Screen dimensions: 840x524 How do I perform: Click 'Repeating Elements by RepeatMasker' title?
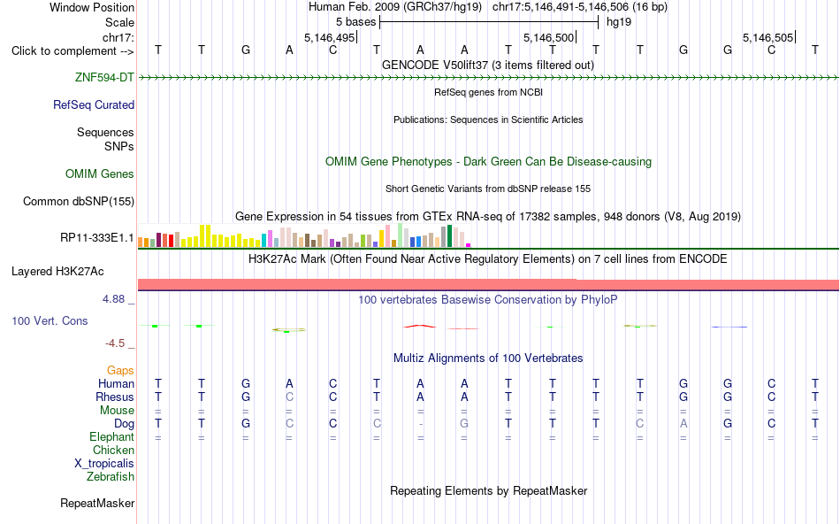click(489, 490)
